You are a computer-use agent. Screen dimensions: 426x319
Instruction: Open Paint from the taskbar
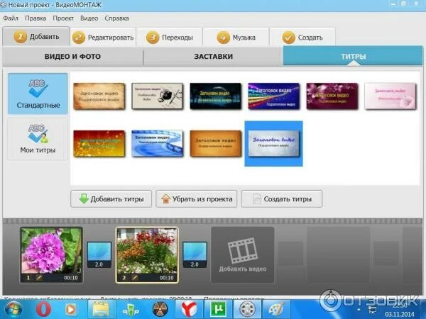coord(276,309)
